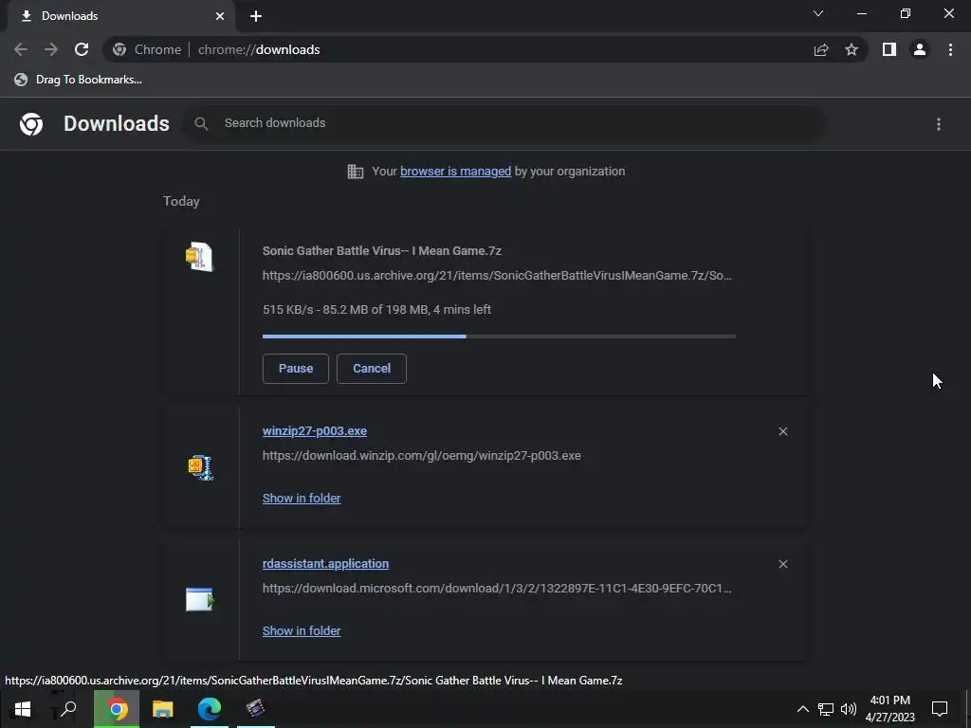Click the search magnifier icon in downloads

click(201, 123)
